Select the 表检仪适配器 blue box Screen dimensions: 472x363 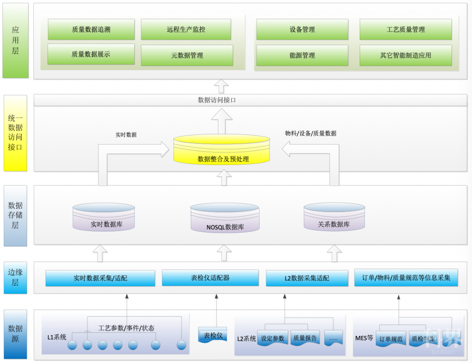click(x=210, y=278)
